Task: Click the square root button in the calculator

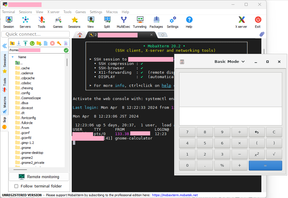Action: point(274,154)
